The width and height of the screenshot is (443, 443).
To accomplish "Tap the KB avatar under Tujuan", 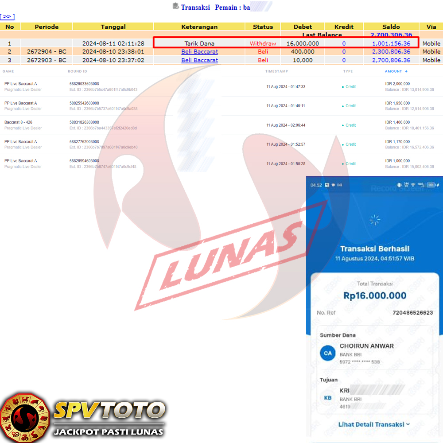I will [327, 397].
